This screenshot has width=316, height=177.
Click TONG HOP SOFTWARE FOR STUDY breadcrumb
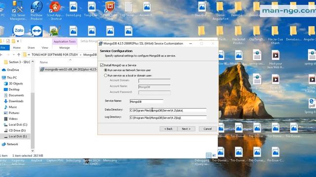(x=55, y=55)
